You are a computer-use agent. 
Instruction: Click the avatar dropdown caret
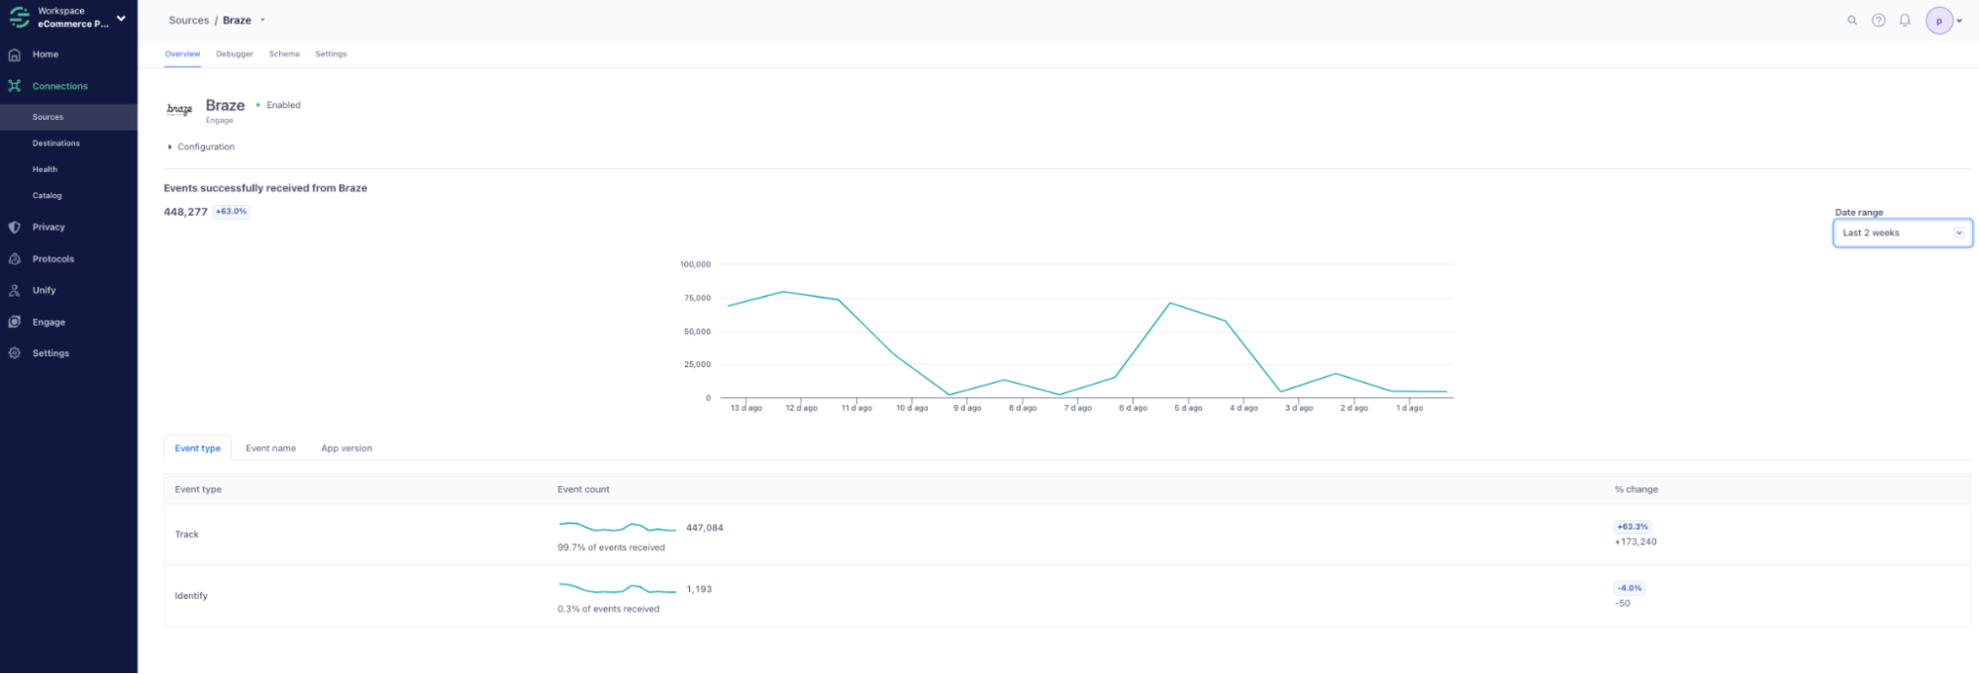click(1959, 21)
